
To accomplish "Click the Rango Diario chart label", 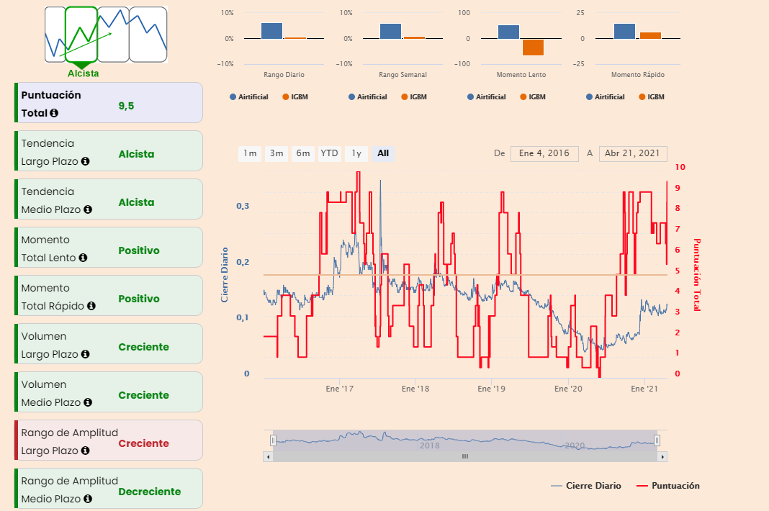I will point(284,75).
